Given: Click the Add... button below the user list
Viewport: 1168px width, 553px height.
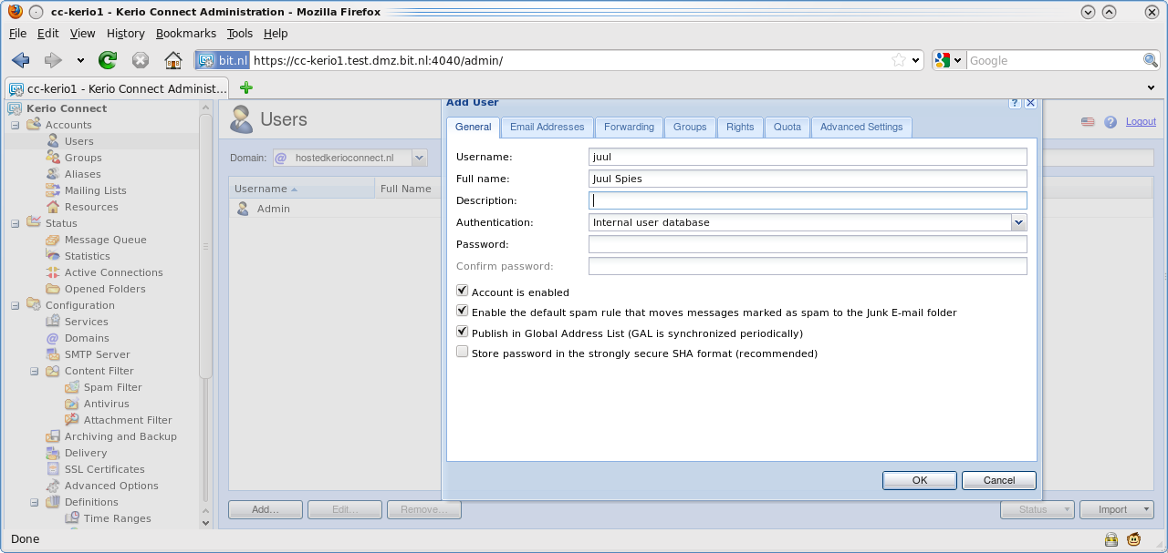Looking at the screenshot, I should point(266,510).
